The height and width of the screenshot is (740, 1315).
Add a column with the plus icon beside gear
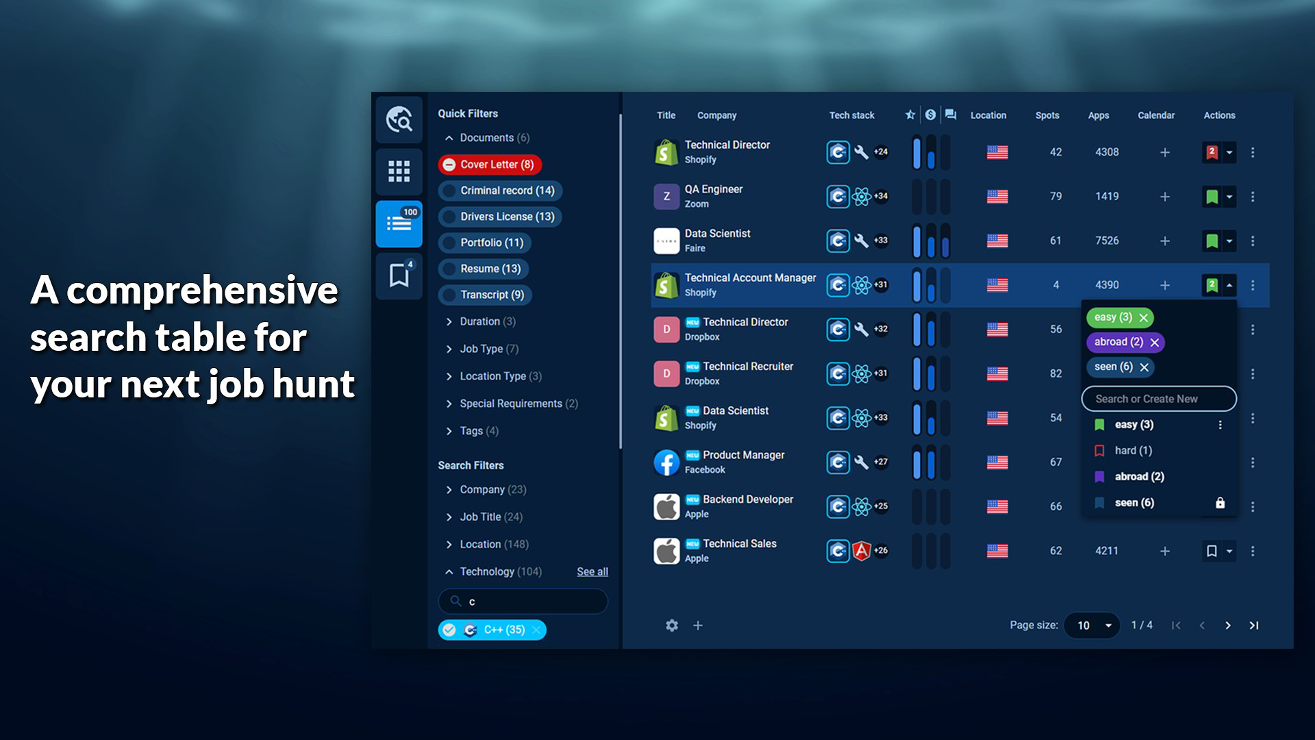click(x=698, y=625)
